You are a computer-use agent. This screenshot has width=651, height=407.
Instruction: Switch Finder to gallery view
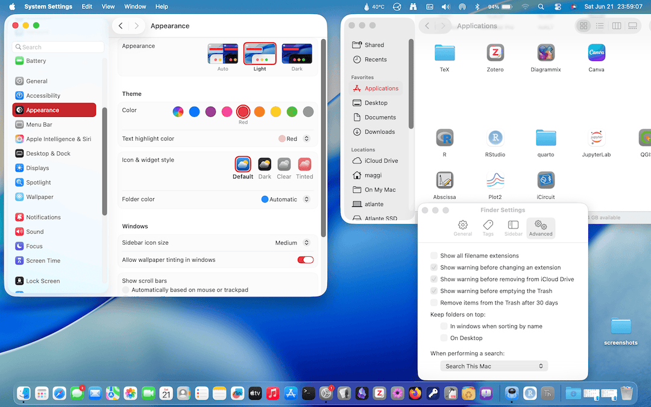click(x=633, y=26)
